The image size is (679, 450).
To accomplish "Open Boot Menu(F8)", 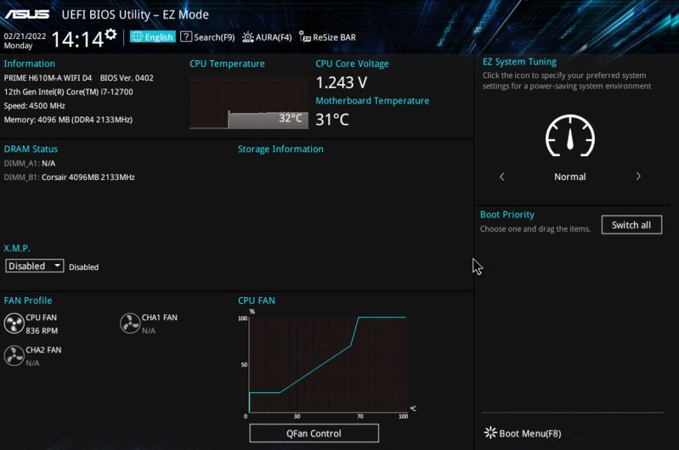I will 522,433.
